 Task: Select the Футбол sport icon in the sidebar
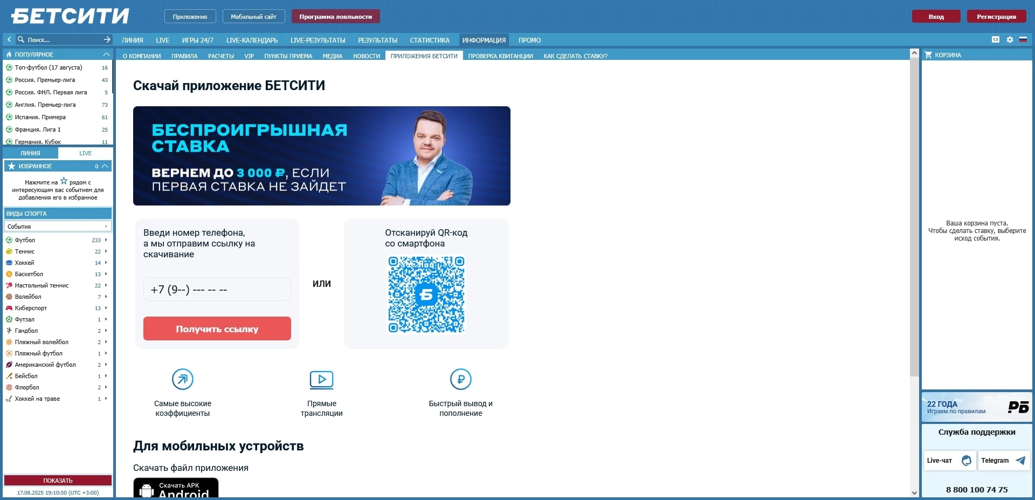[9, 241]
